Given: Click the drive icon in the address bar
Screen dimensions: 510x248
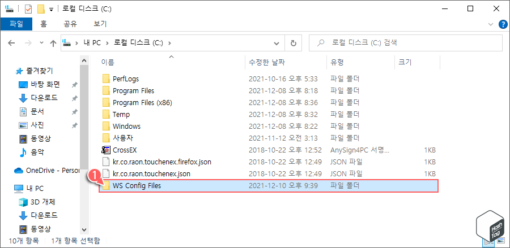Looking at the screenshot, I should 66,43.
